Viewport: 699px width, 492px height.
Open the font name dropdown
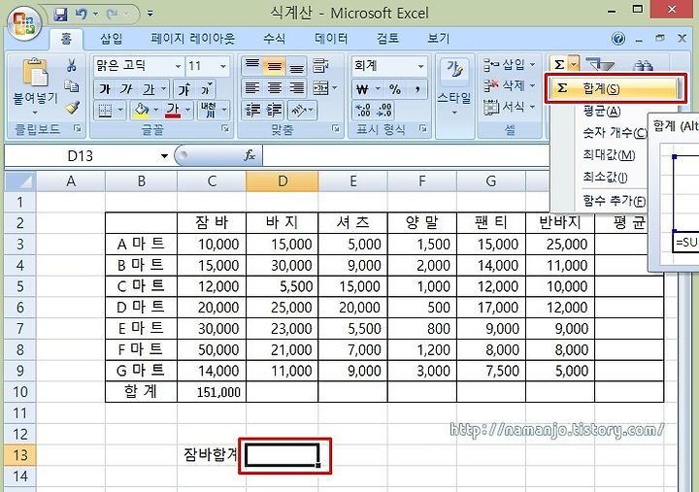coord(178,66)
